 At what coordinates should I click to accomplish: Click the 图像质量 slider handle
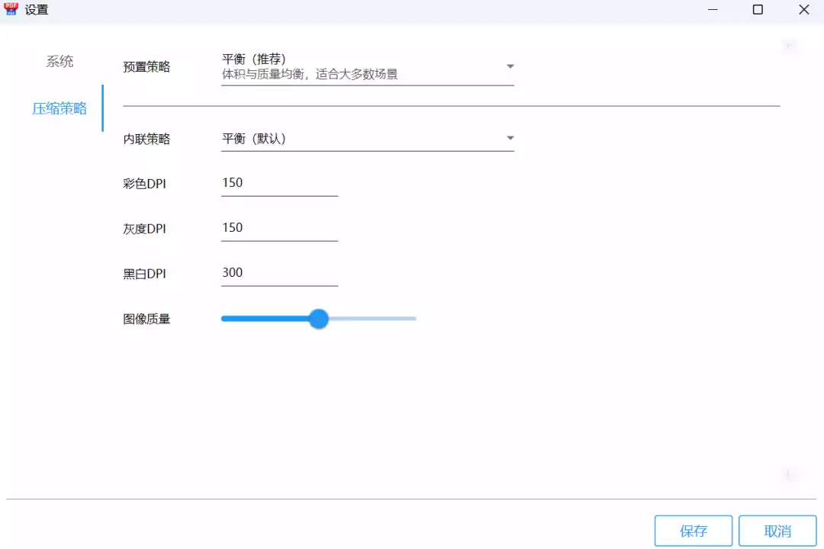point(318,319)
